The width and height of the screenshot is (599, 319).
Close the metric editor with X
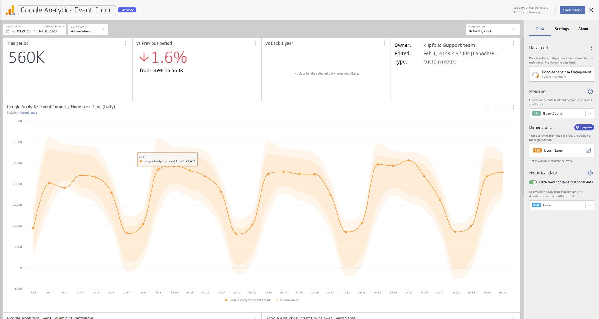click(591, 10)
